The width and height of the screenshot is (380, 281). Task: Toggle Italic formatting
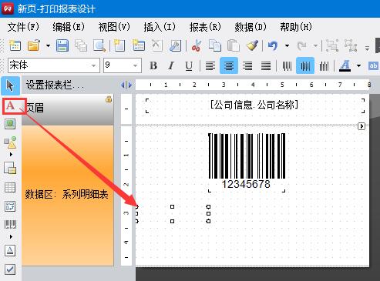pyautogui.click(x=171, y=65)
